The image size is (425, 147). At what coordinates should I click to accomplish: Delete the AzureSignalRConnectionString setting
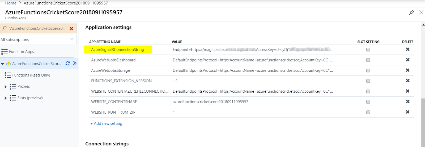[x=408, y=49]
